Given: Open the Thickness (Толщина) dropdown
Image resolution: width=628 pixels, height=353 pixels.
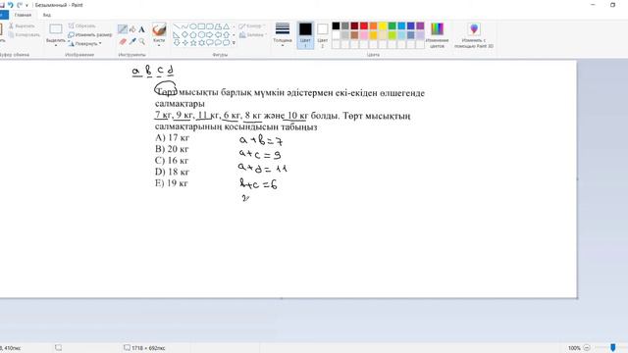Looking at the screenshot, I should 283,35.
